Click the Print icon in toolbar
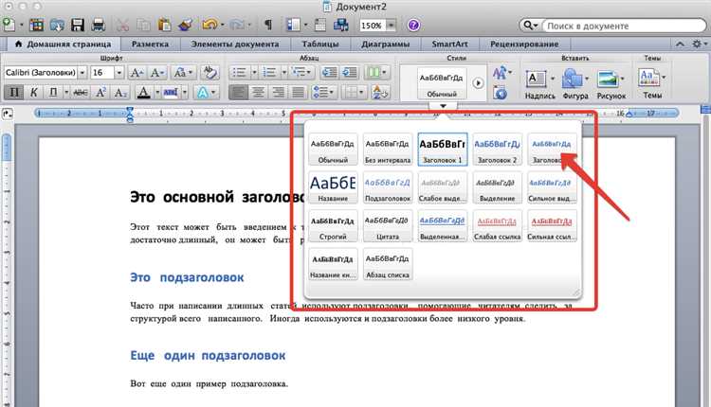 tap(98, 26)
